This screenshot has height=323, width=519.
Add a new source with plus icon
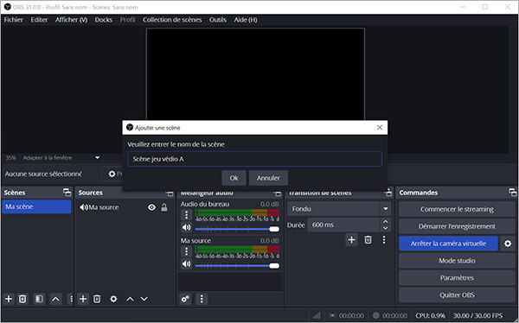click(83, 299)
